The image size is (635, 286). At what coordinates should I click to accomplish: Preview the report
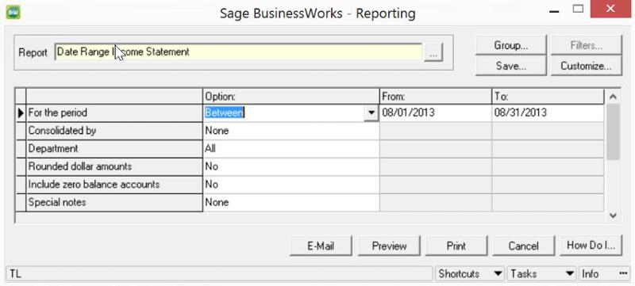point(389,246)
